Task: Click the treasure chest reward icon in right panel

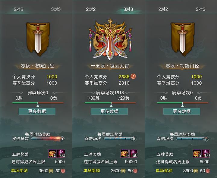Action: (197, 154)
